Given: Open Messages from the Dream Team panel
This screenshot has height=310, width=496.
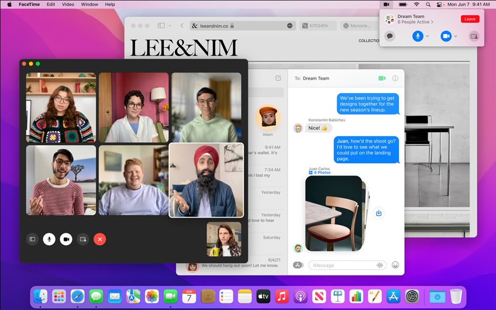Looking at the screenshot, I should 390,36.
